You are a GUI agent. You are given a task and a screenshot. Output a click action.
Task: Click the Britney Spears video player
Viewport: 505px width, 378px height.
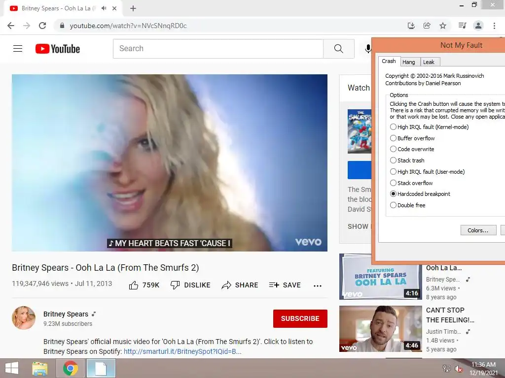[x=170, y=162]
